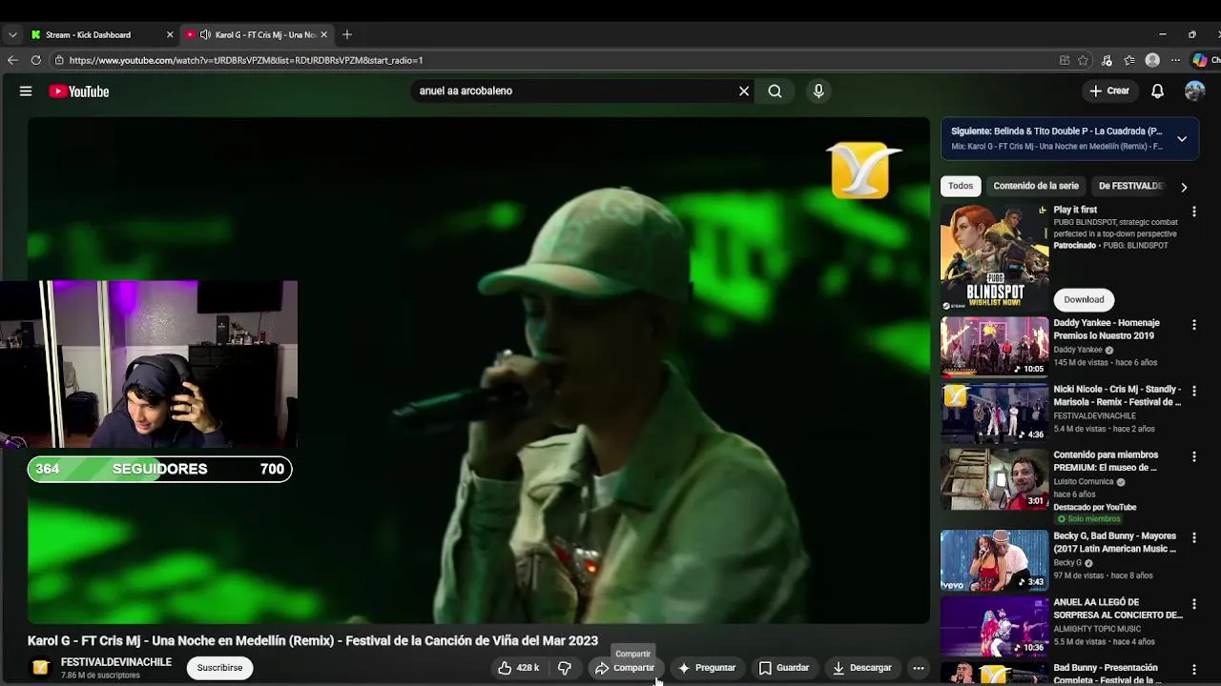Open browser tab search dropdown
Viewport: 1221px width, 686px height.
point(12,34)
